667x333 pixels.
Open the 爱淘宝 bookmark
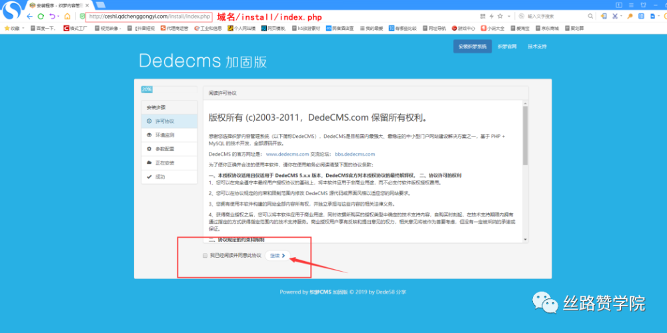(x=520, y=29)
